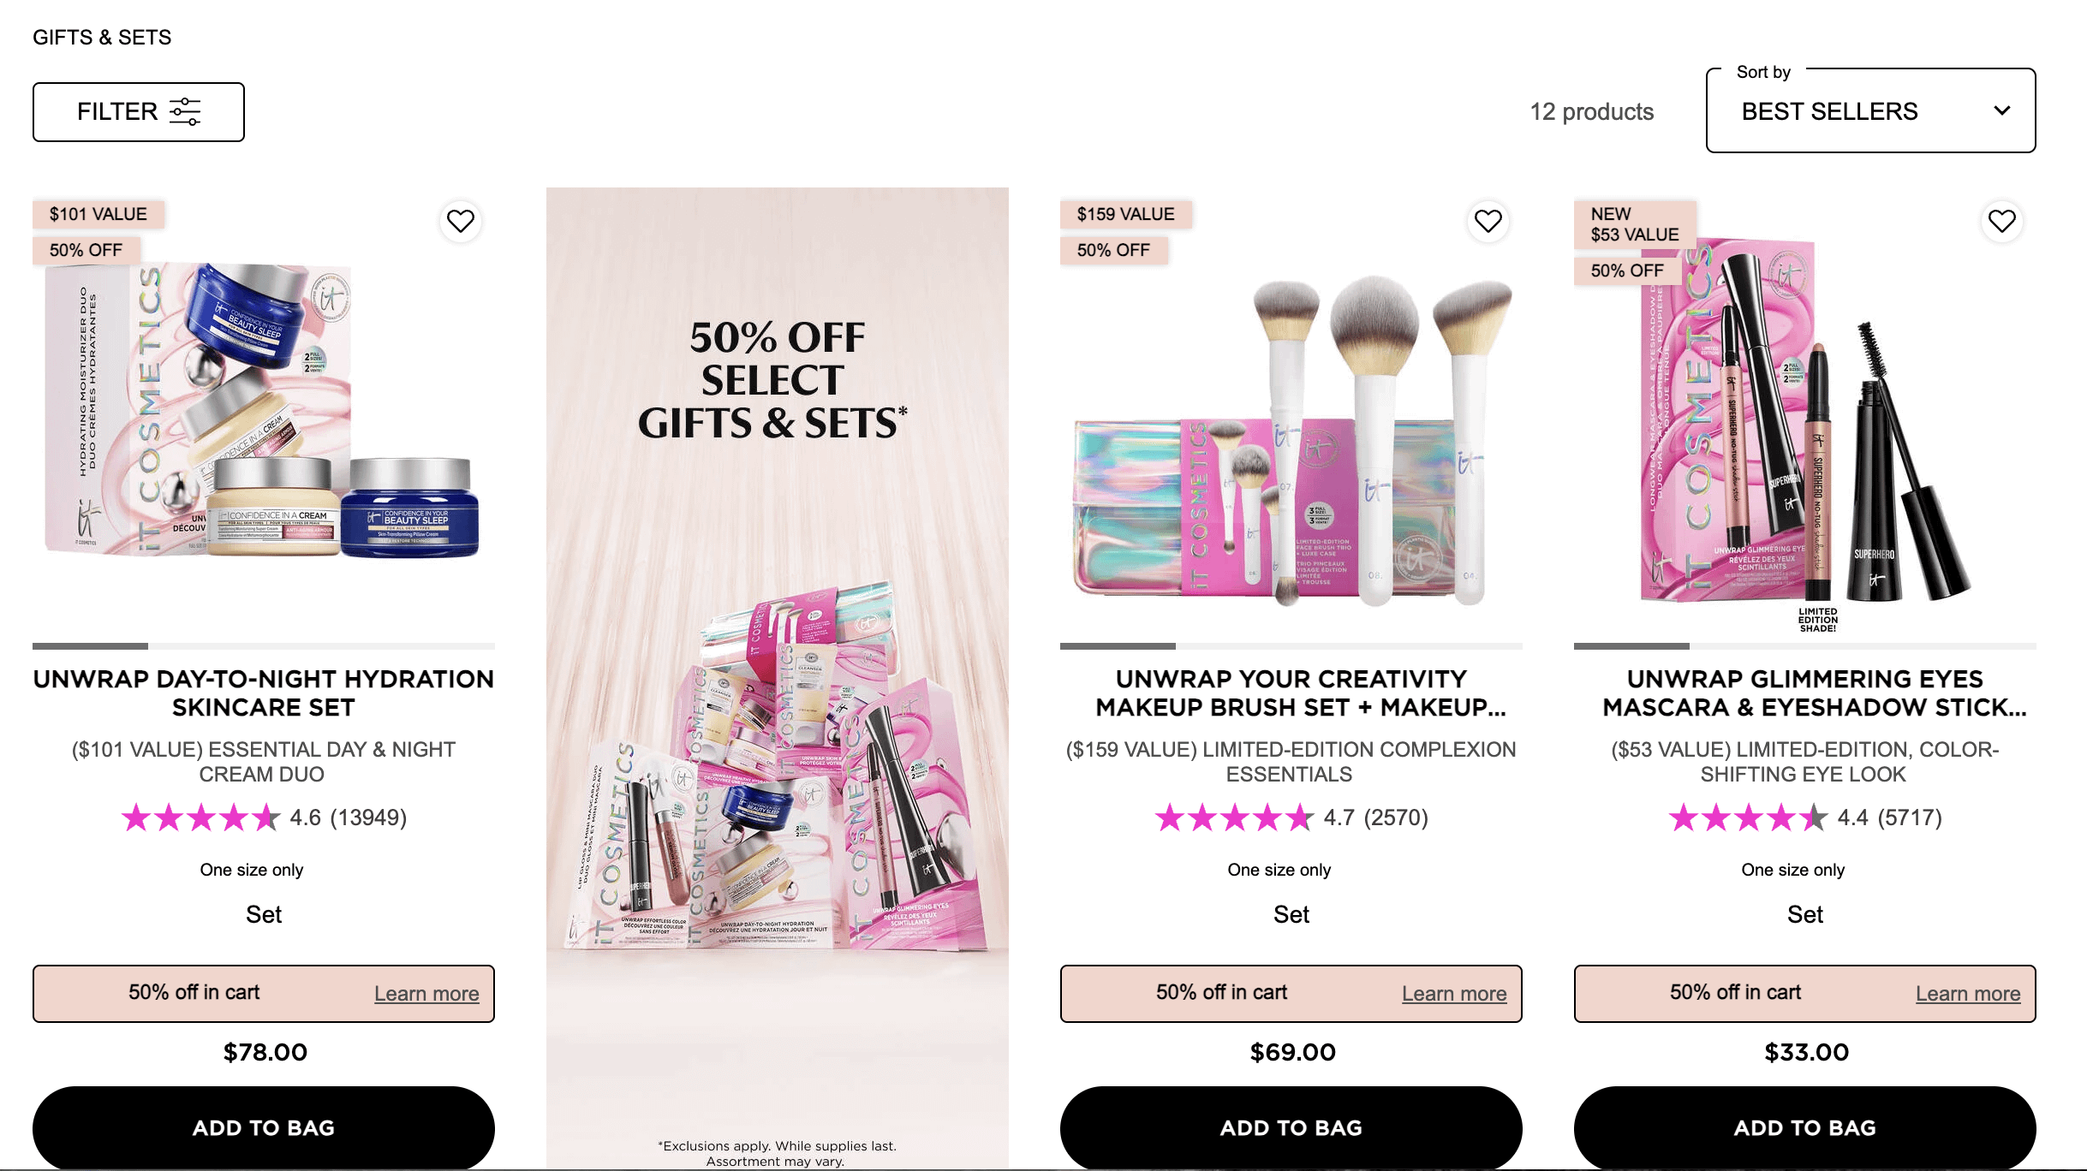
Task: Open the filter sliders icon
Action: pyautogui.click(x=185, y=111)
